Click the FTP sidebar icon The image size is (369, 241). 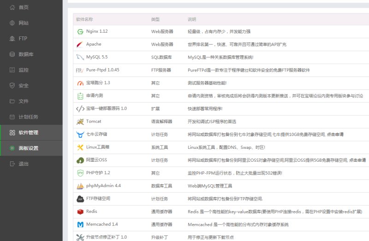(12, 39)
